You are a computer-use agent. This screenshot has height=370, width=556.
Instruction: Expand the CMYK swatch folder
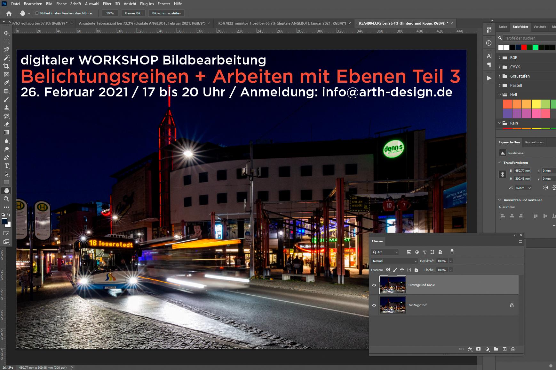coord(500,67)
